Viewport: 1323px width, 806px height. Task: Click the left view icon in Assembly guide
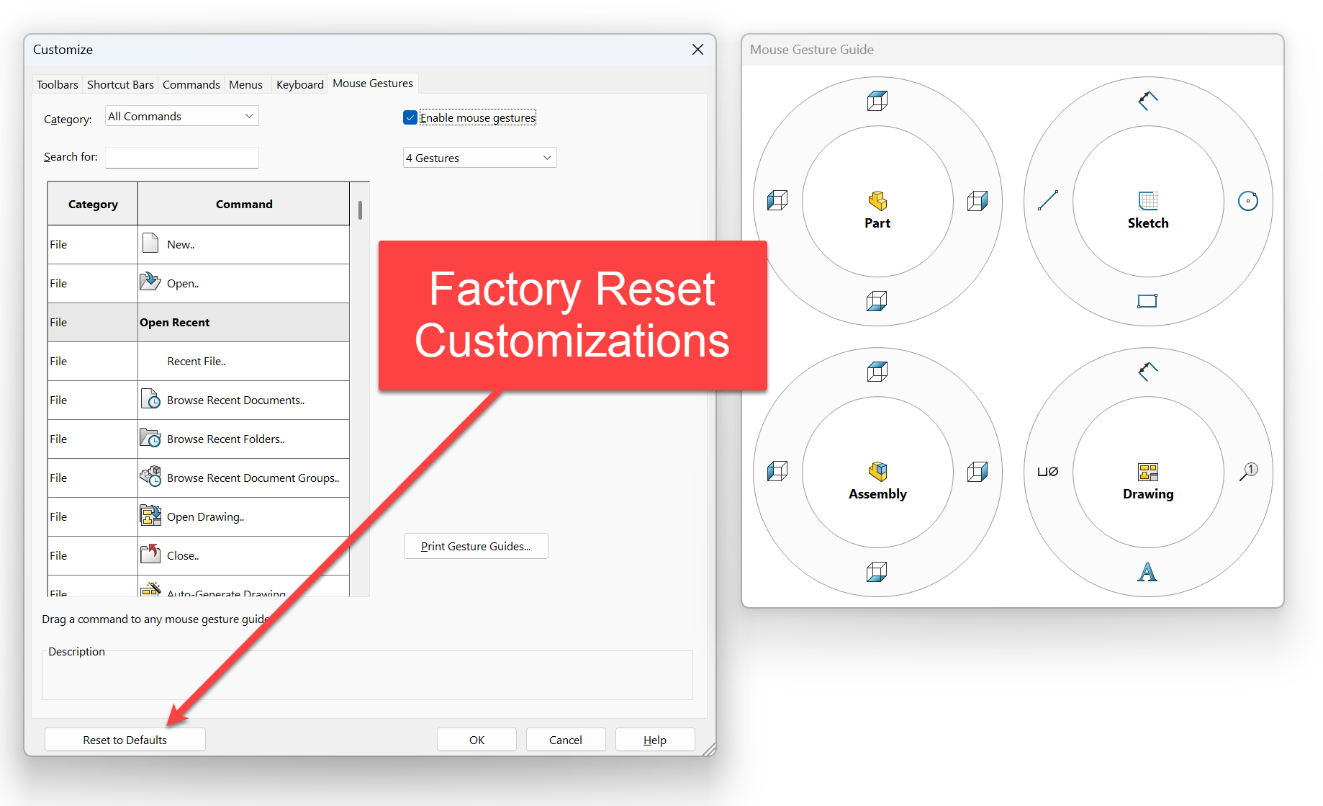click(x=777, y=471)
